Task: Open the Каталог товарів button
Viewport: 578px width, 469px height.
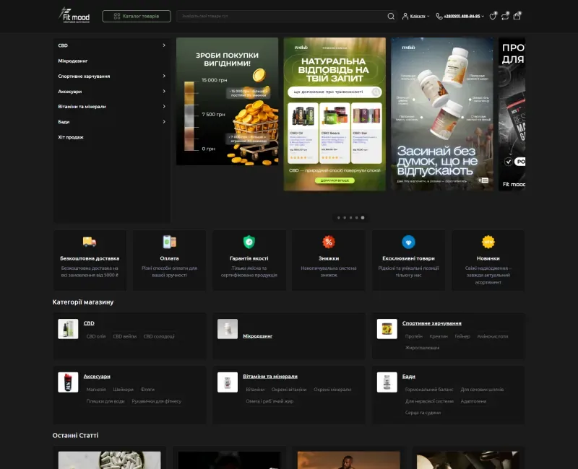Action: (137, 16)
